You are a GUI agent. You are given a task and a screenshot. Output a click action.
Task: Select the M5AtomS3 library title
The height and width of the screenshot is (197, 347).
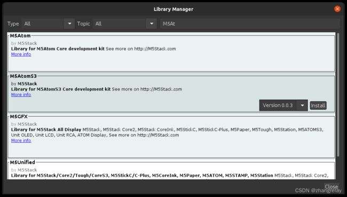point(23,76)
